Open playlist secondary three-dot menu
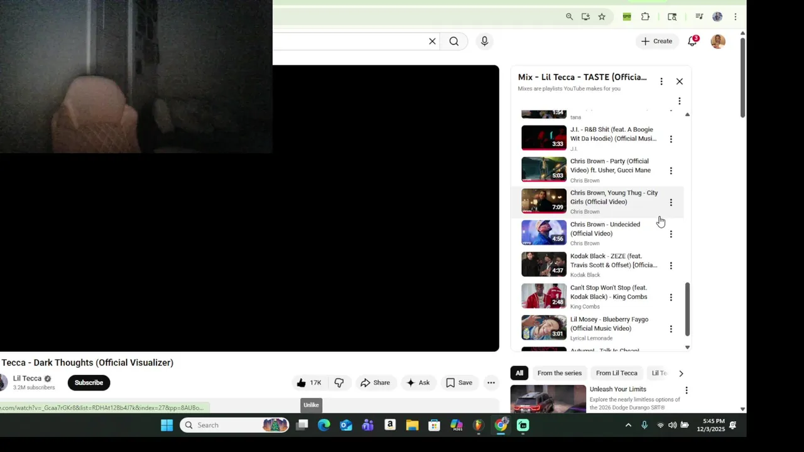This screenshot has width=804, height=452. pos(679,101)
